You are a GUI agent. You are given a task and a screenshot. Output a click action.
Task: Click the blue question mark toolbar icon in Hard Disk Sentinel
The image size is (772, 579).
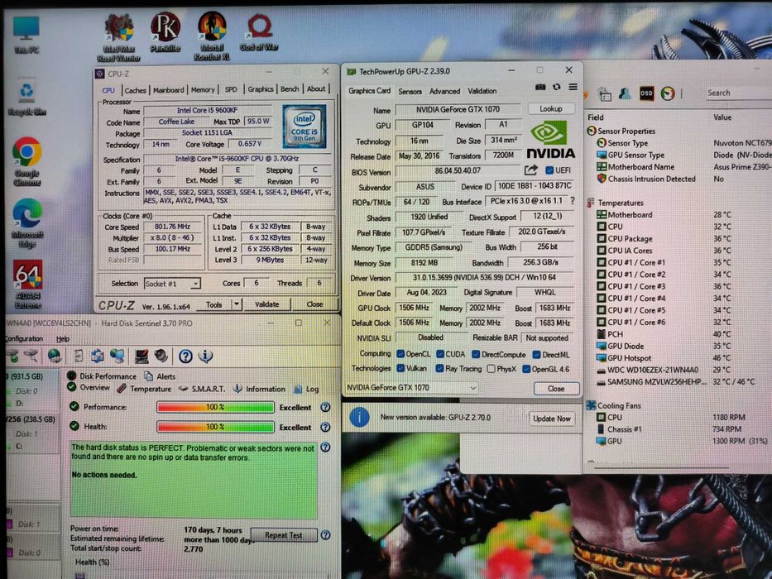185,356
